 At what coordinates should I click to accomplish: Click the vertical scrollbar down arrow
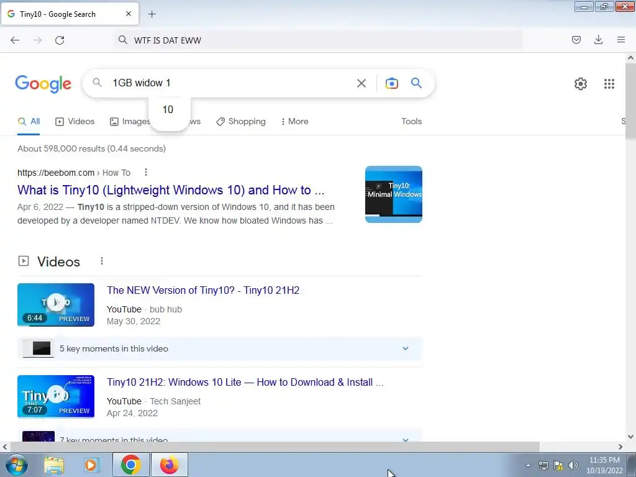coord(630,437)
